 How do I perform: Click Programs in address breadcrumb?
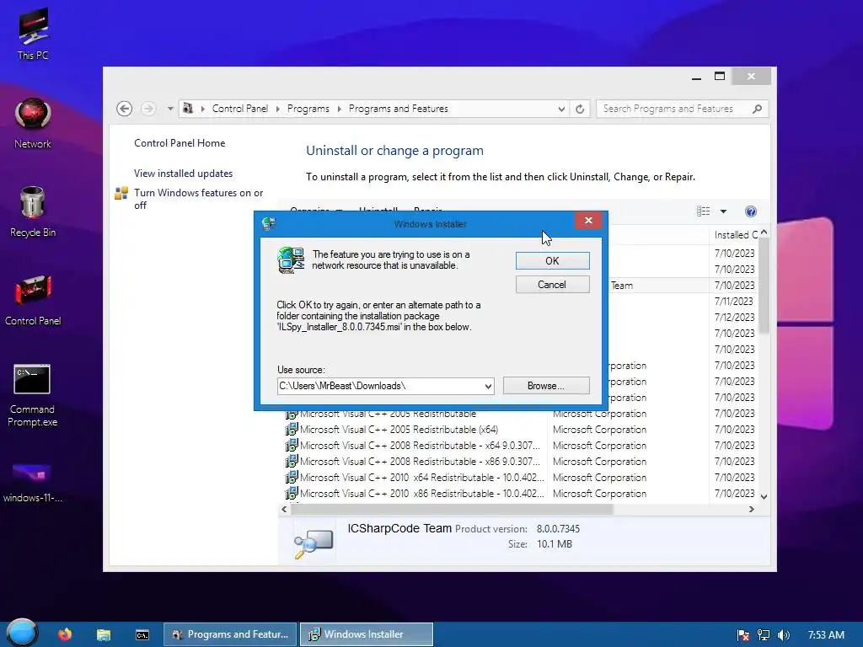(308, 109)
